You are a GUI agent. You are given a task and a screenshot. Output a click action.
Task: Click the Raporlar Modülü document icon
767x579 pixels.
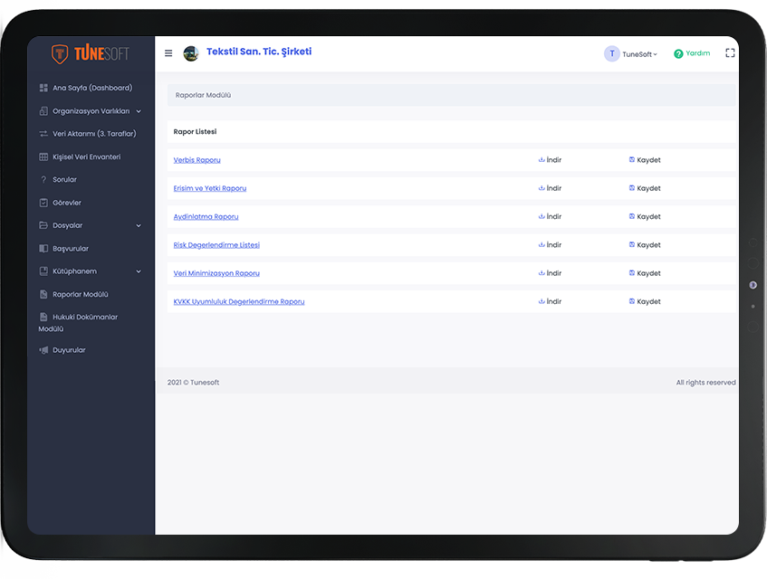(x=43, y=294)
